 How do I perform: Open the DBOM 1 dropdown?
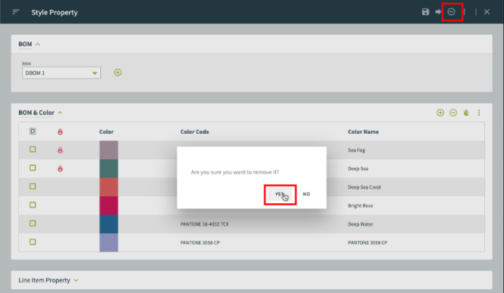pyautogui.click(x=61, y=73)
